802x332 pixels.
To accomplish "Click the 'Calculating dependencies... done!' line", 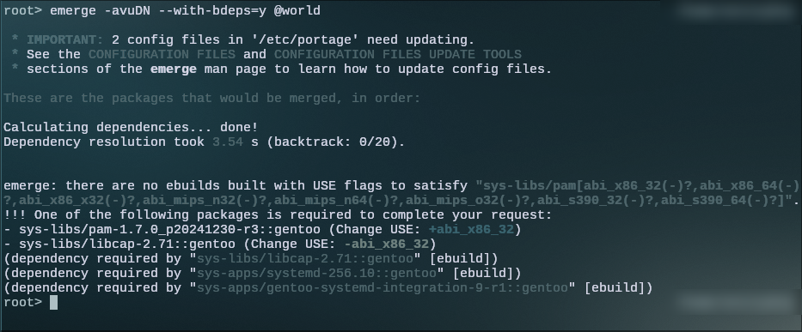I will tap(131, 127).
